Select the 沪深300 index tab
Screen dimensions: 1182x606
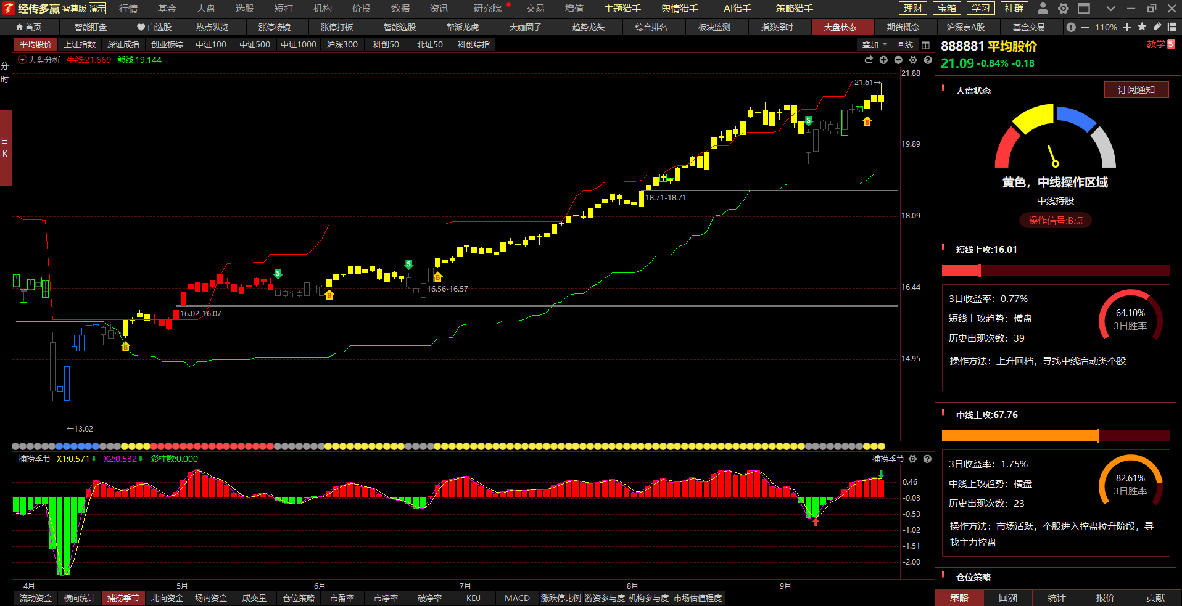[x=342, y=44]
